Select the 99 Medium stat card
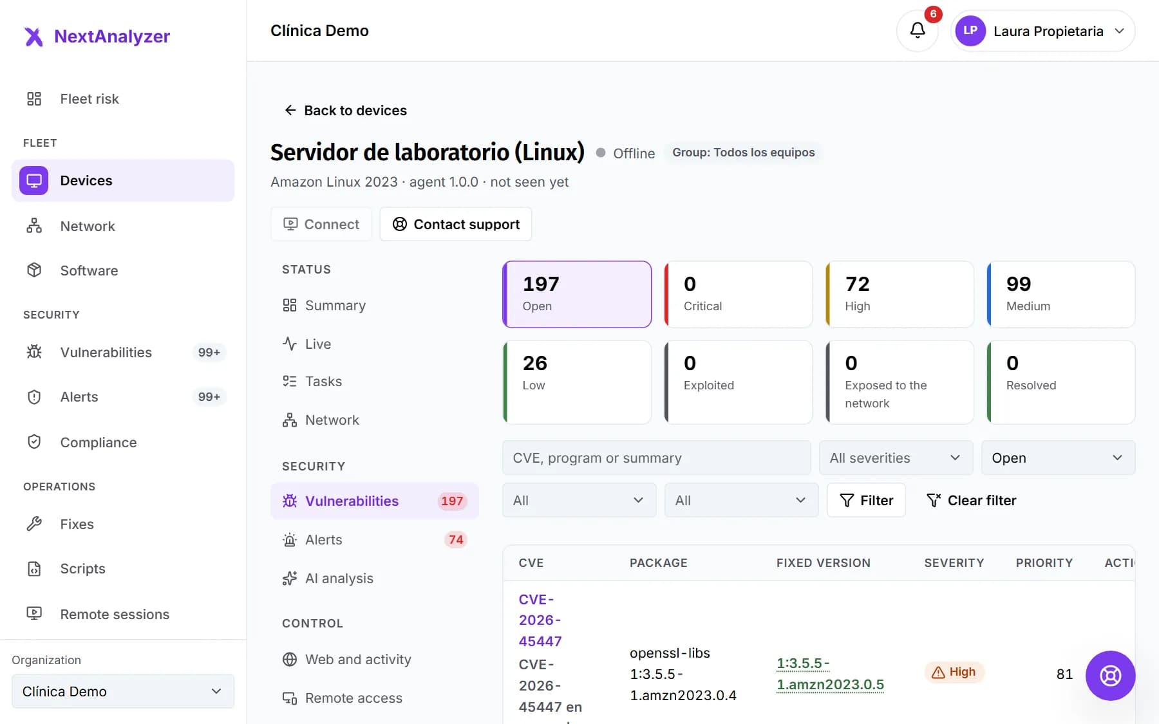The height and width of the screenshot is (724, 1159). click(1060, 294)
